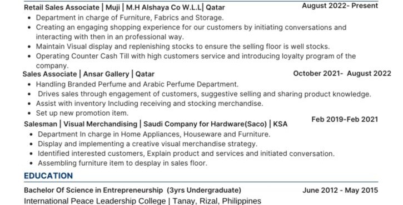403x205 pixels.
Task: Click the Handling Branded Perfume bullet
Action: tap(137, 84)
